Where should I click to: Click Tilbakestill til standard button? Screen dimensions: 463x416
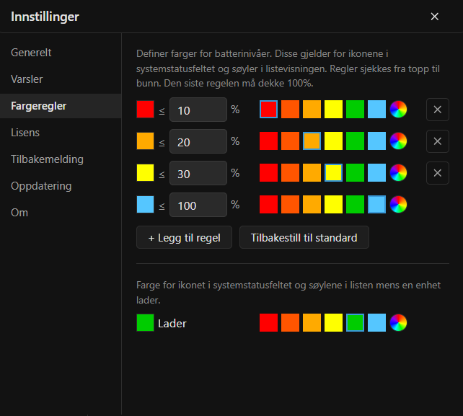304,237
